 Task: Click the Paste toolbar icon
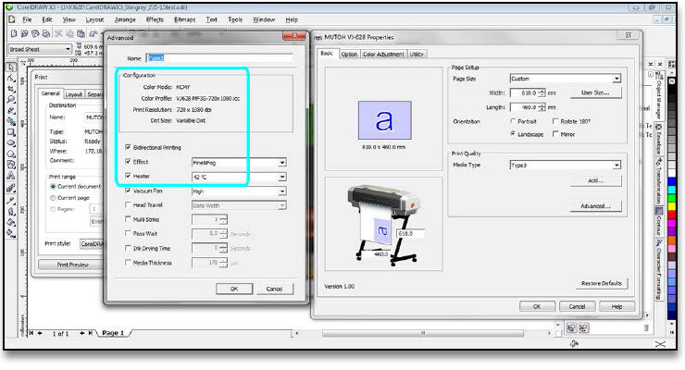[x=81, y=33]
